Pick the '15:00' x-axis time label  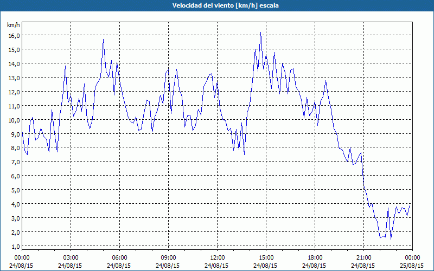click(266, 258)
